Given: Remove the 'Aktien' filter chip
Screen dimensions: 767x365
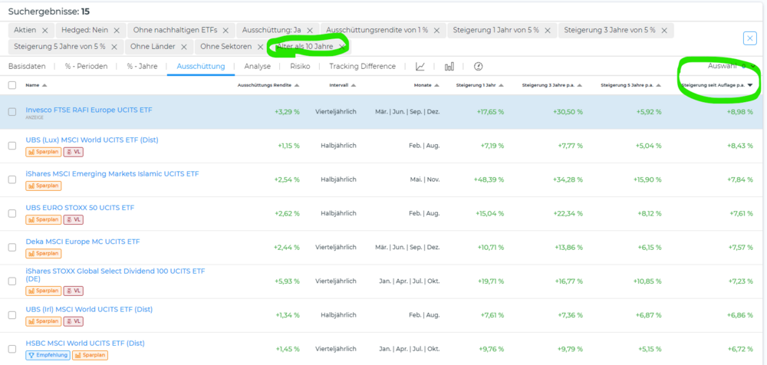Looking at the screenshot, I should pos(44,30).
